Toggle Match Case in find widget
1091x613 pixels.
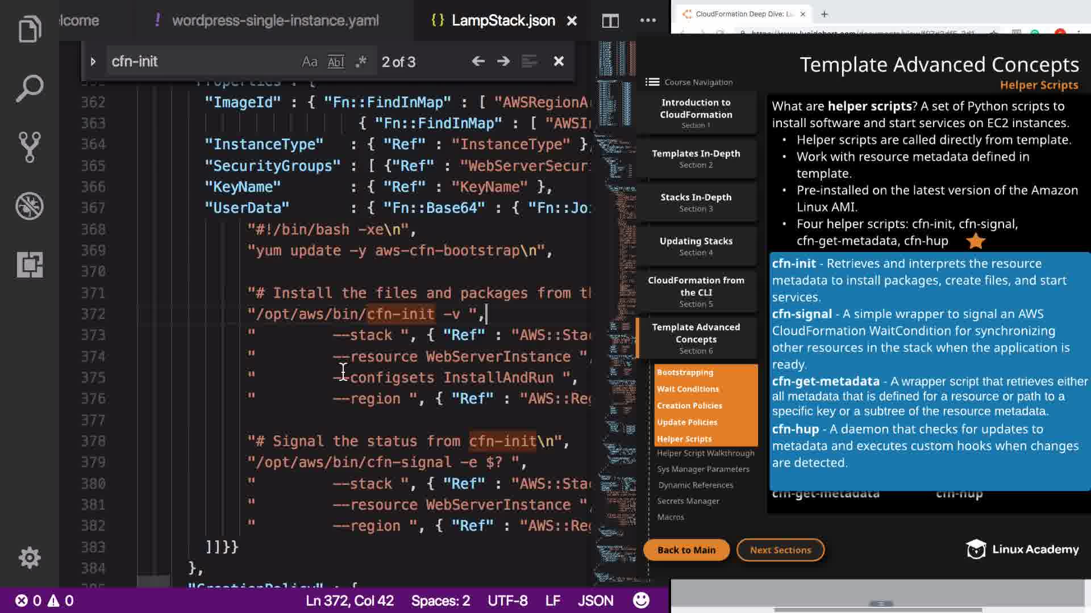point(310,62)
